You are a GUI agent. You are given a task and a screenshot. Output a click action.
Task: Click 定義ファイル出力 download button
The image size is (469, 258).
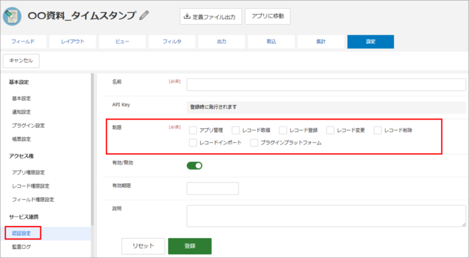pyautogui.click(x=210, y=17)
